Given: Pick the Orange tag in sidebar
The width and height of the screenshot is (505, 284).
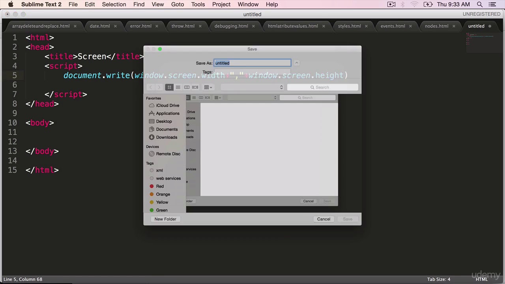Looking at the screenshot, I should 160,194.
